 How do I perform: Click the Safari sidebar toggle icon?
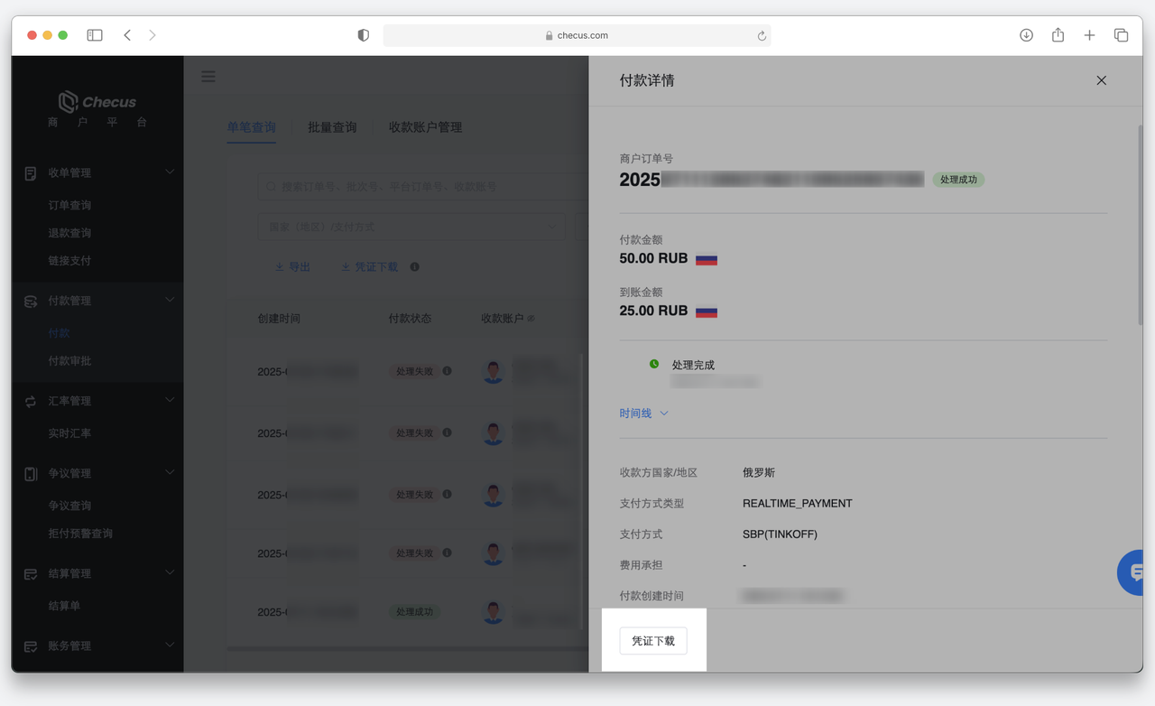click(x=95, y=35)
